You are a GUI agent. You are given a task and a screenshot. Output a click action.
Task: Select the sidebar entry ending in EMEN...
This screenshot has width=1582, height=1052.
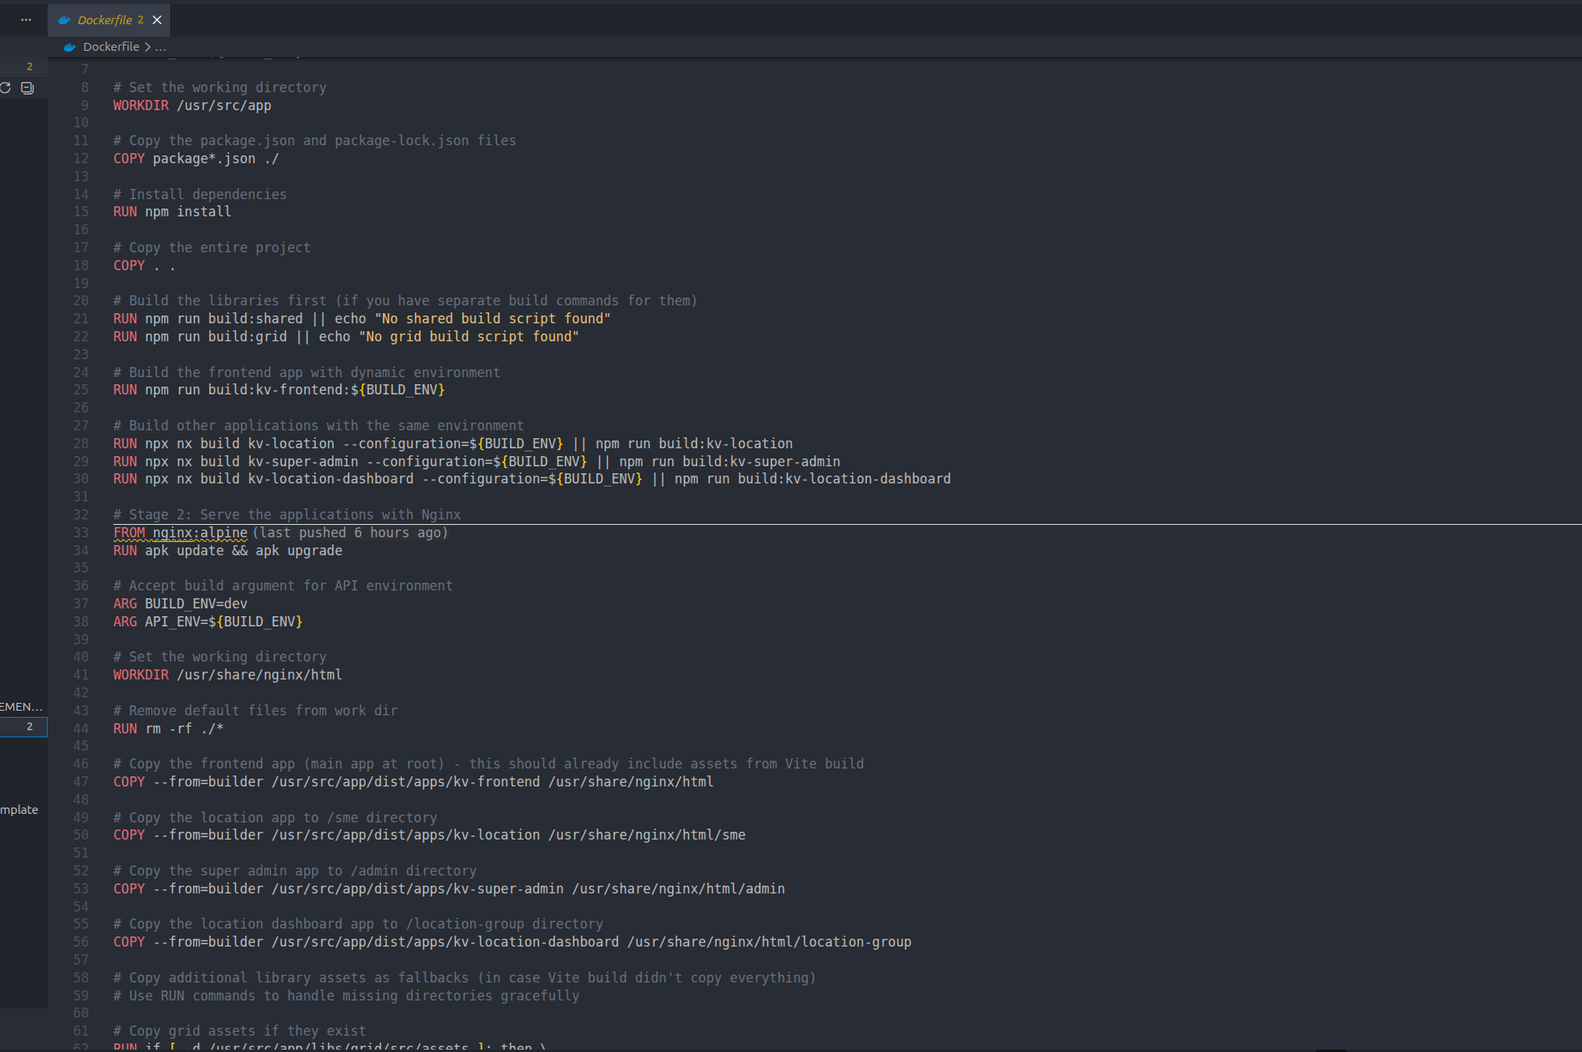click(x=21, y=707)
